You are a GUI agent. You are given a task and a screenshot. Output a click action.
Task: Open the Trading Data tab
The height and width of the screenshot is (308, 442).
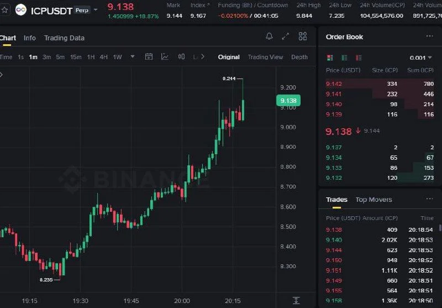pyautogui.click(x=64, y=38)
